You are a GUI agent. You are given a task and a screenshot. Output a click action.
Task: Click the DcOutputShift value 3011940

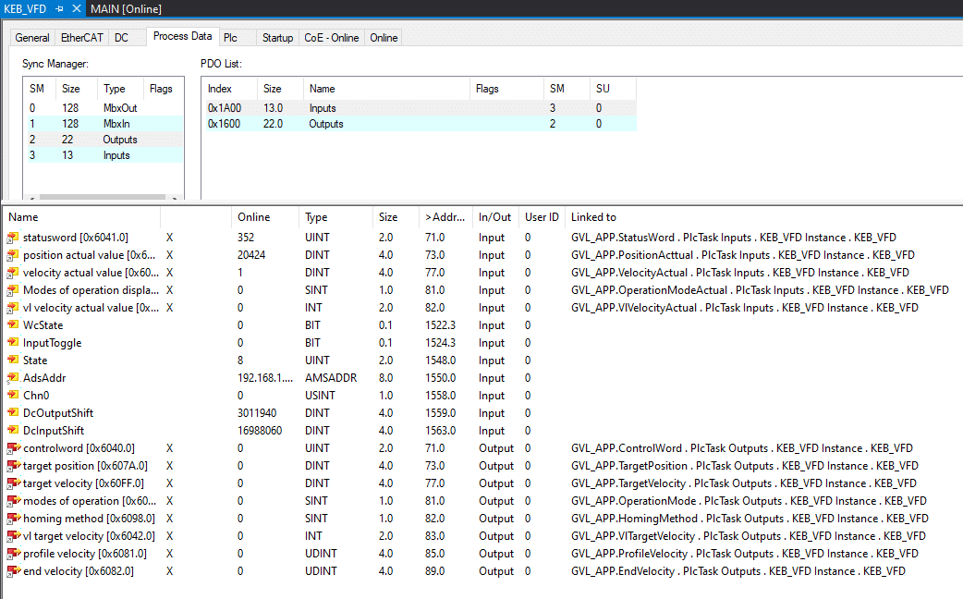[x=257, y=413]
